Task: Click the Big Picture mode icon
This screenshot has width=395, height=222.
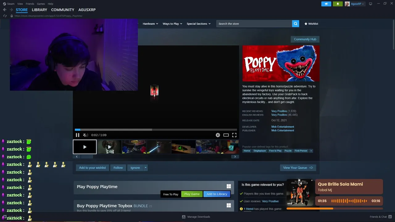Action: pos(371,4)
